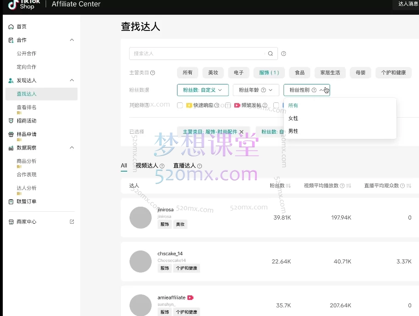Enable the 快速响应 quick response filter checkbox

point(180,105)
